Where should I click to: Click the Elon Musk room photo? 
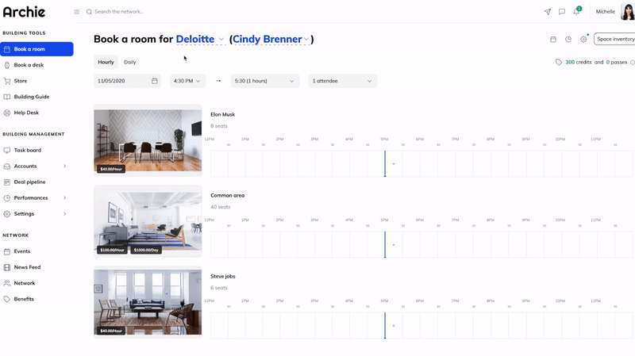pos(148,140)
